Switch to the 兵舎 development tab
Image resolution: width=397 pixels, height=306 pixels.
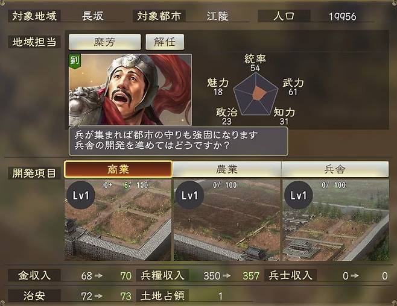335,169
